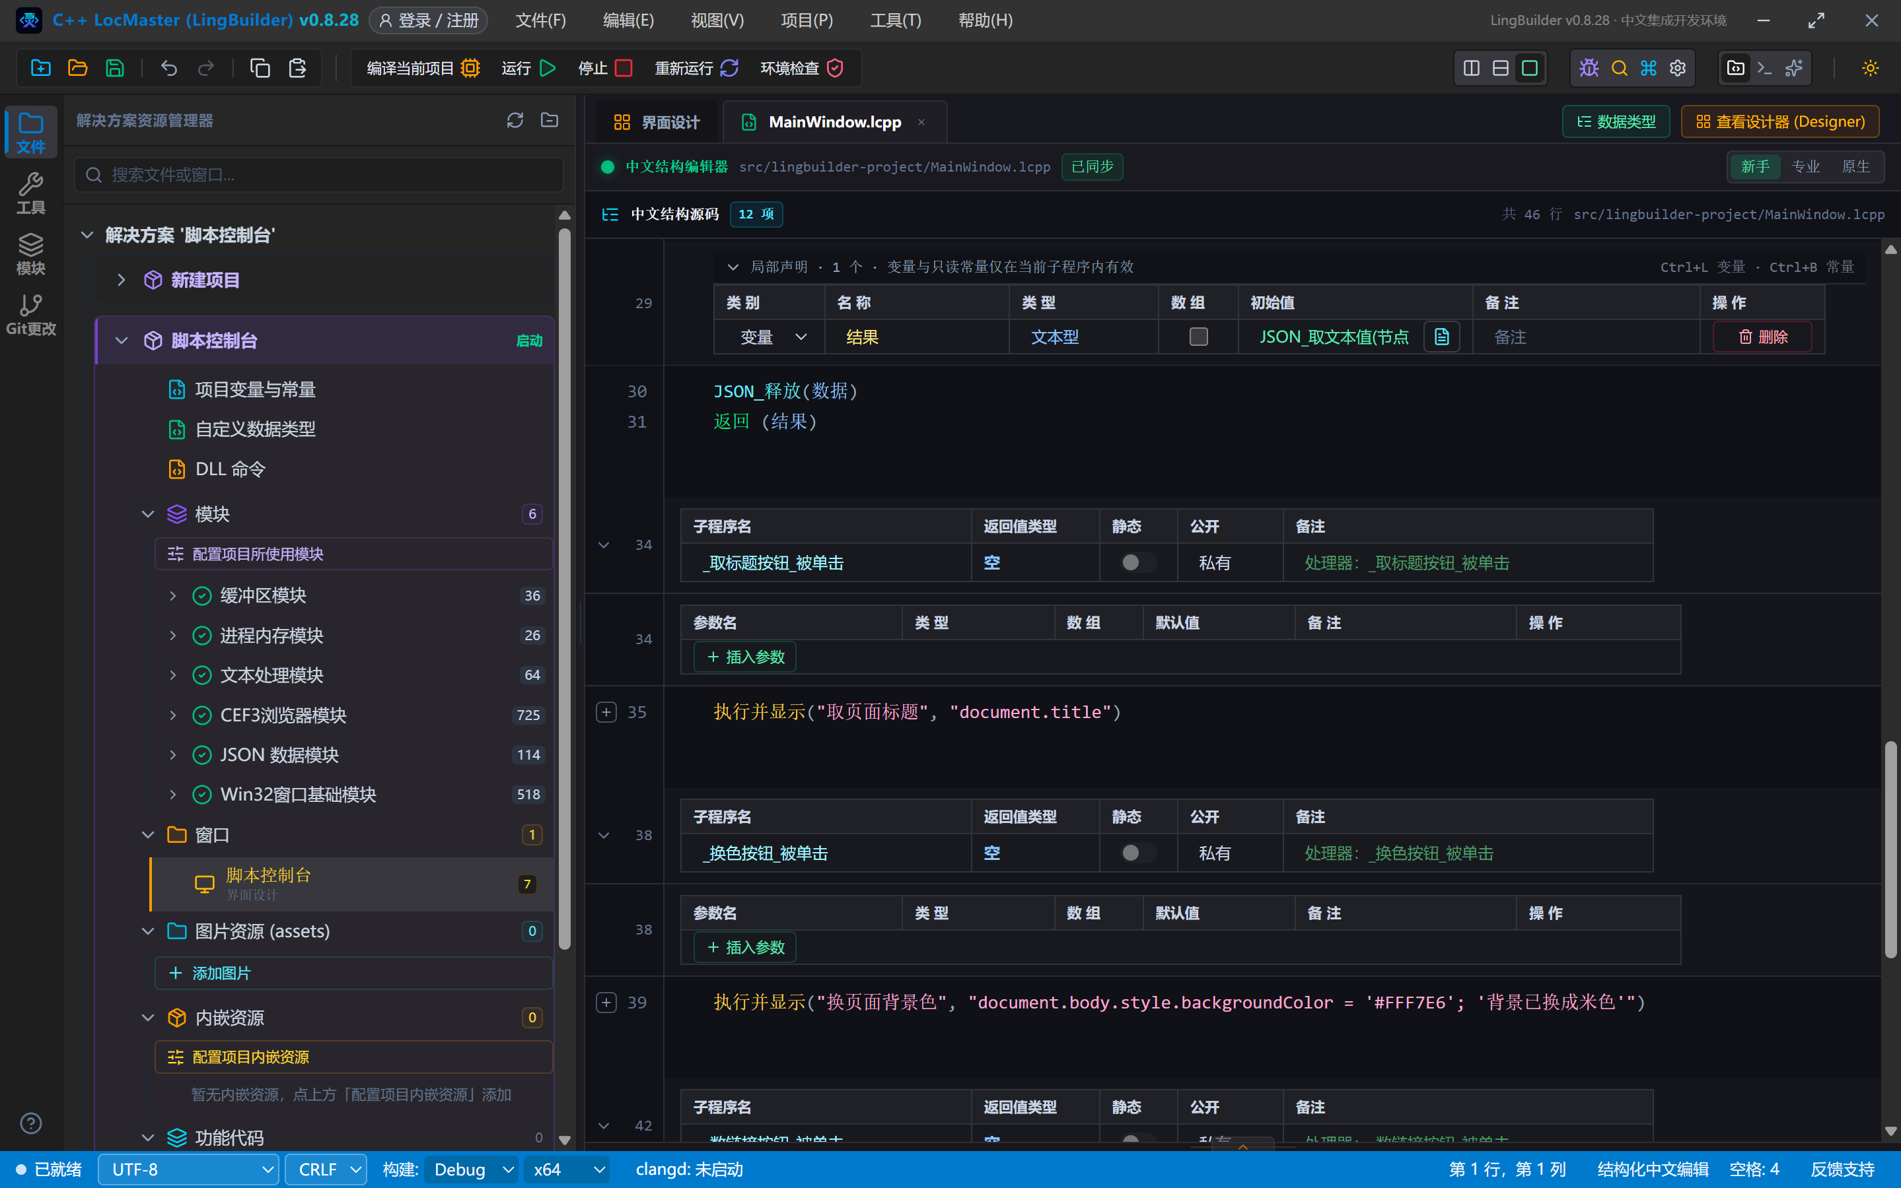Open the 文件(F) menu
The width and height of the screenshot is (1901, 1188).
(x=540, y=20)
